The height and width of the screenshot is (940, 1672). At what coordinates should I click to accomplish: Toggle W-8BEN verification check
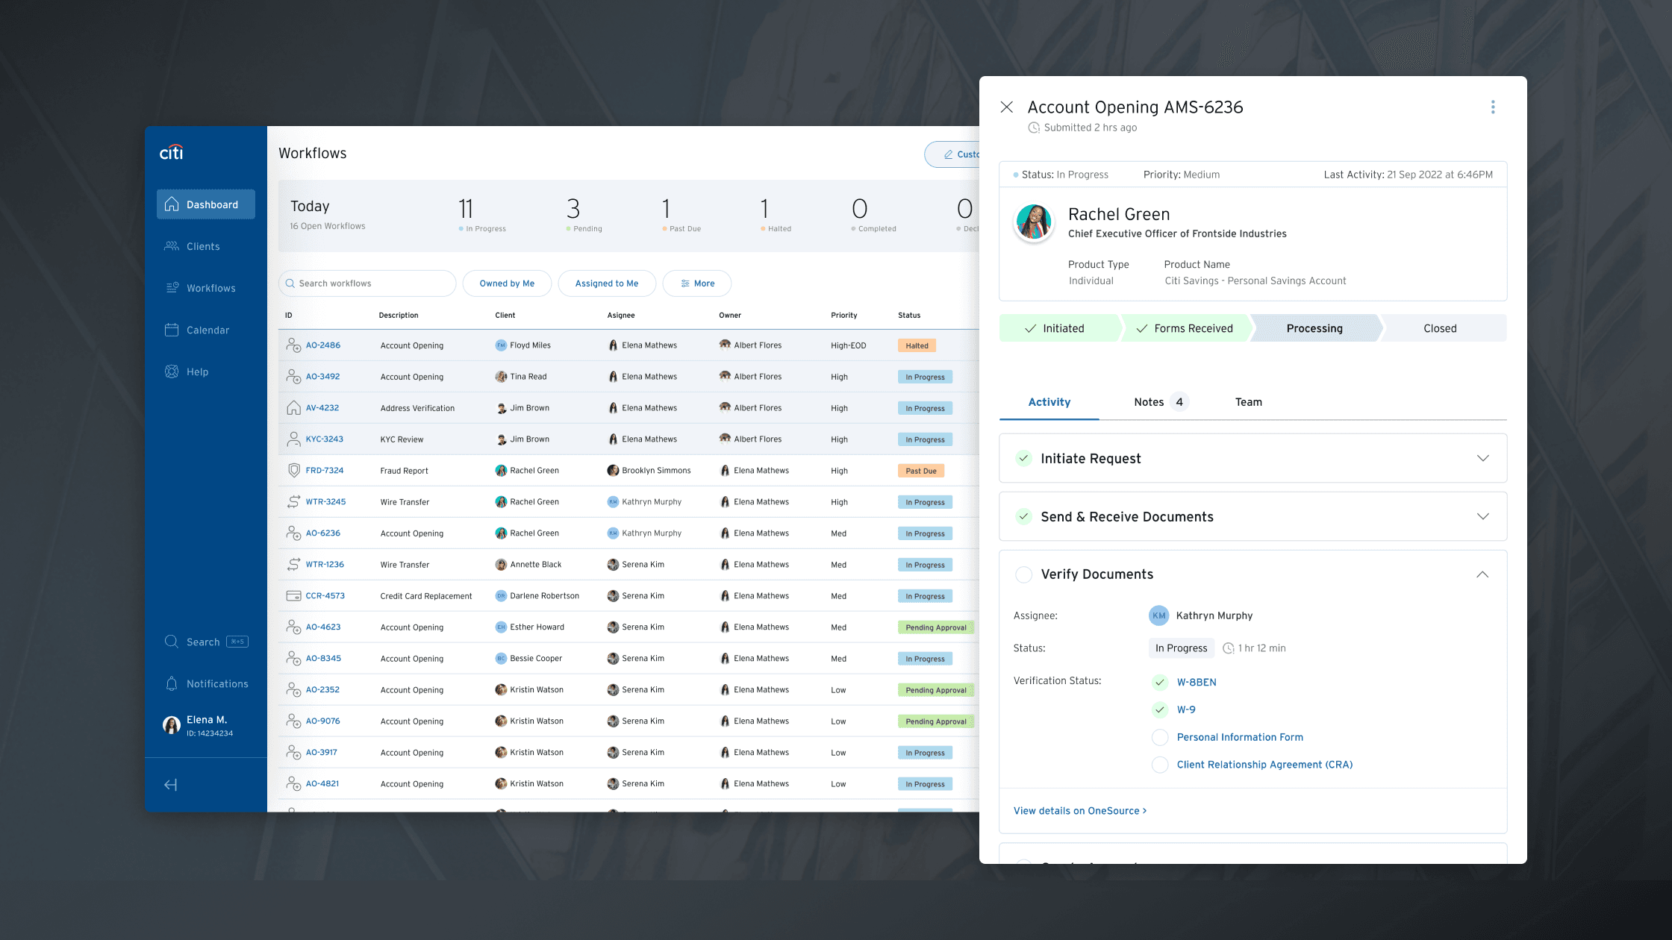click(x=1160, y=682)
